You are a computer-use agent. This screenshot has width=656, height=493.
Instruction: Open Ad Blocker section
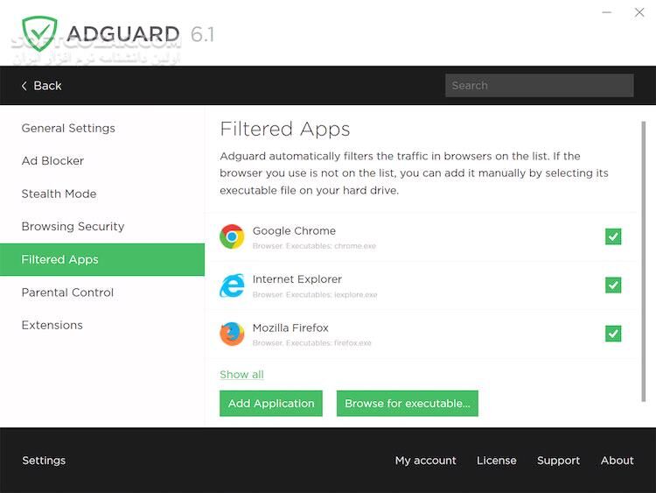(x=52, y=161)
